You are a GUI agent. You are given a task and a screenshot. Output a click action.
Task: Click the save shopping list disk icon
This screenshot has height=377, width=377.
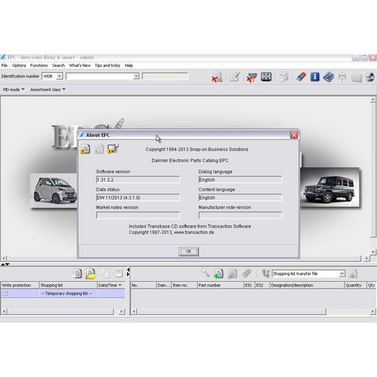[x=119, y=273]
